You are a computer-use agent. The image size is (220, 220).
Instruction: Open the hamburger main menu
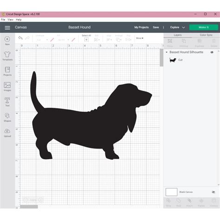[x=7, y=27]
